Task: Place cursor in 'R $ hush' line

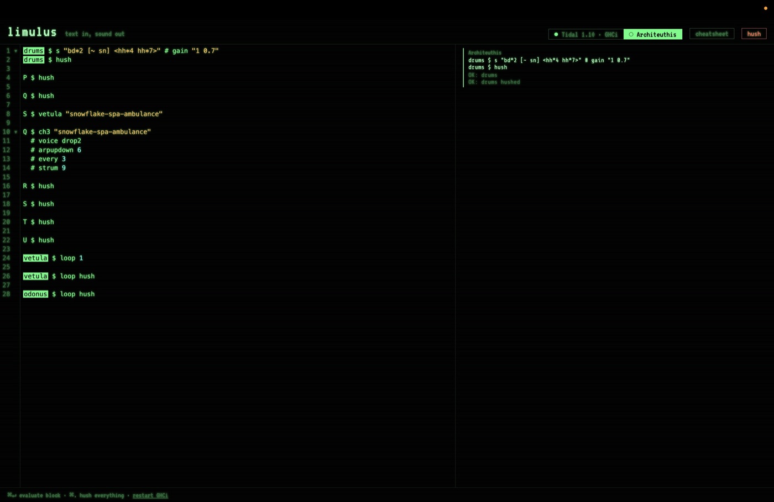Action: 38,186
